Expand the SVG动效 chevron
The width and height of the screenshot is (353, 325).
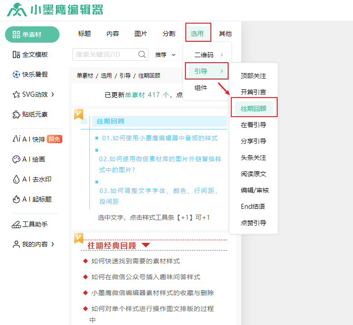(x=53, y=94)
